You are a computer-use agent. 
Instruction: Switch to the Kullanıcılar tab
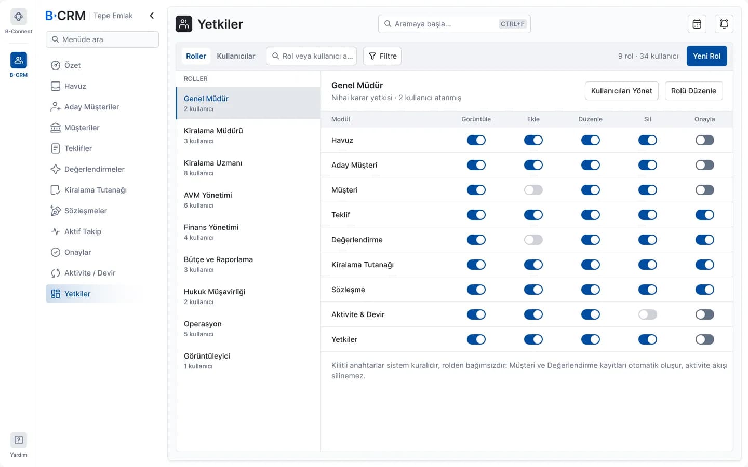coord(236,56)
